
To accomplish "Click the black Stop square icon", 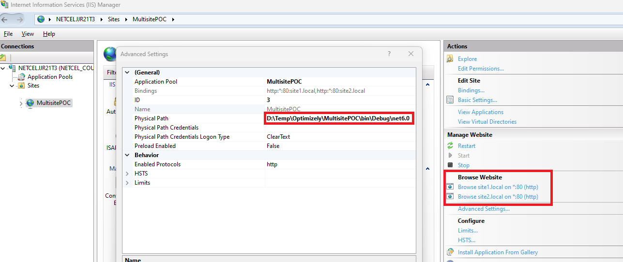I will (450, 165).
